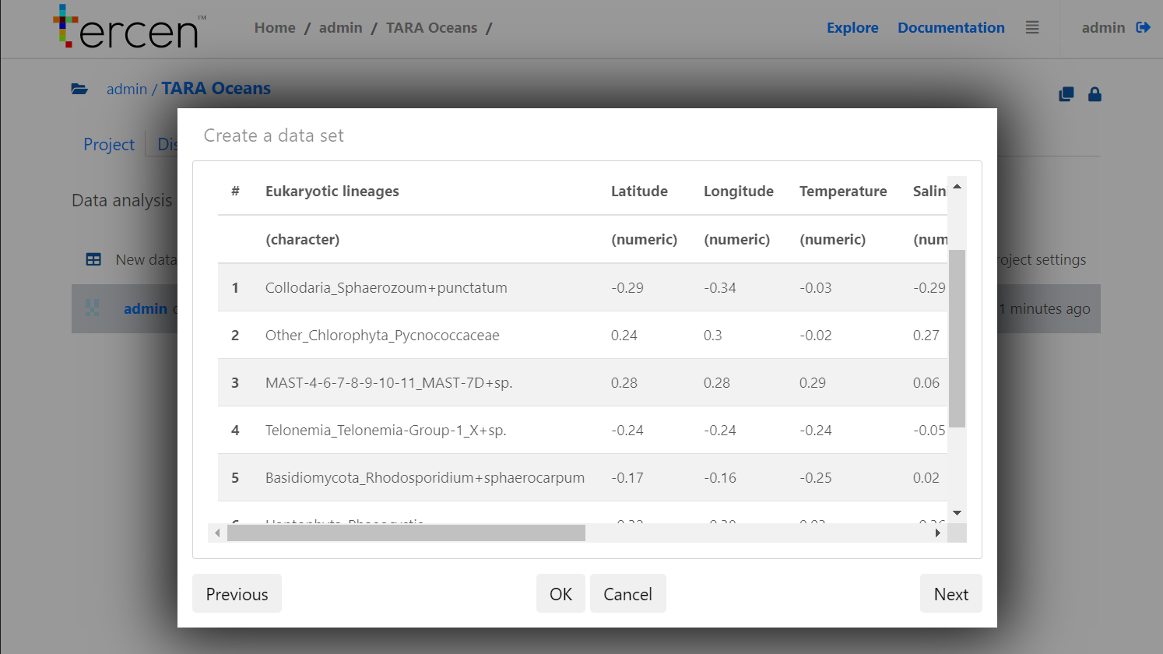Click the Longitude column header
1163x654 pixels.
click(738, 192)
